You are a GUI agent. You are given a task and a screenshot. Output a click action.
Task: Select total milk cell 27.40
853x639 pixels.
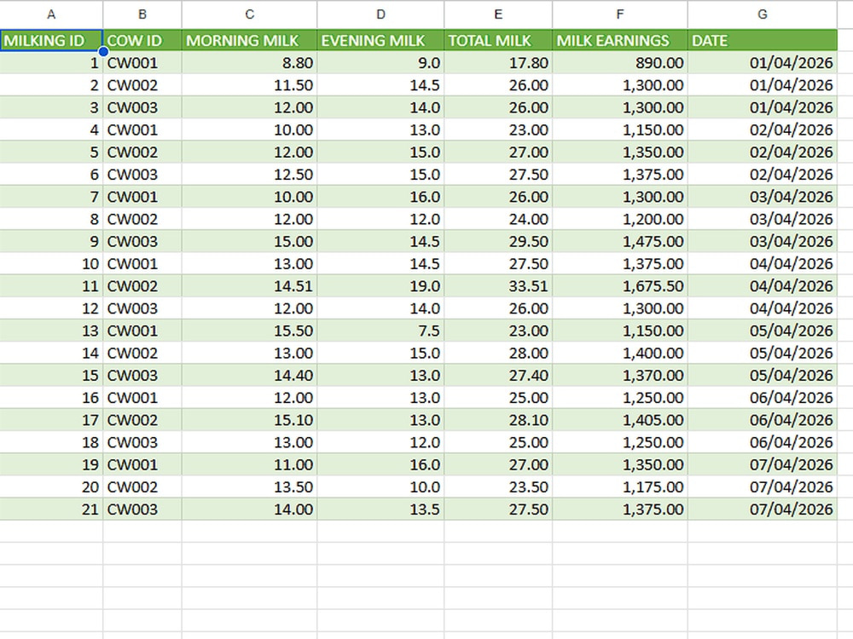click(x=498, y=375)
